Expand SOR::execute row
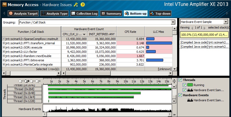231x117 pixels. 4,47
